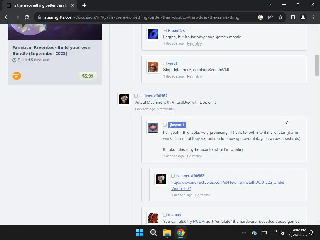The width and height of the screenshot is (320, 240).
Task: Click the address bar URL
Action: 142,17
